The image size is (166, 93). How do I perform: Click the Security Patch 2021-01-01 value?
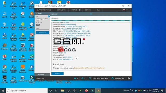(68, 57)
